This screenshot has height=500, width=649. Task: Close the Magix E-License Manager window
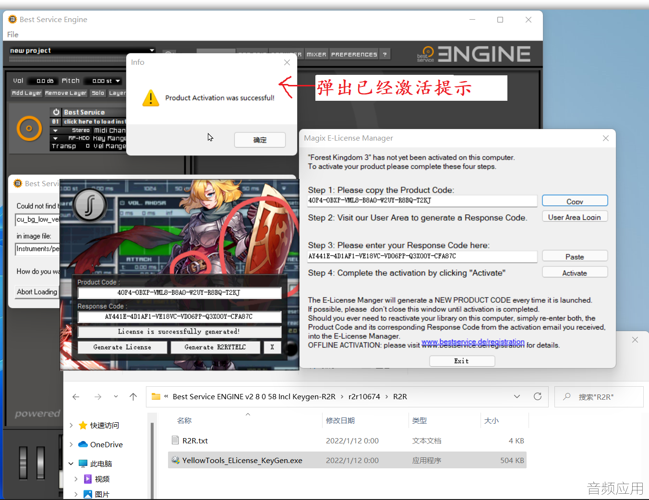pyautogui.click(x=606, y=138)
